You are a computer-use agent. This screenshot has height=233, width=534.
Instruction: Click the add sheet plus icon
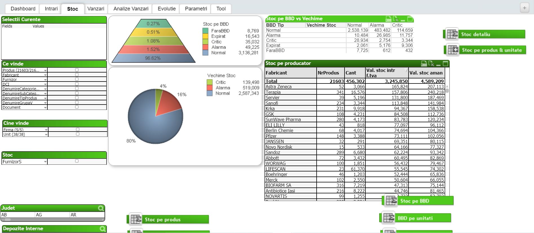point(524,8)
